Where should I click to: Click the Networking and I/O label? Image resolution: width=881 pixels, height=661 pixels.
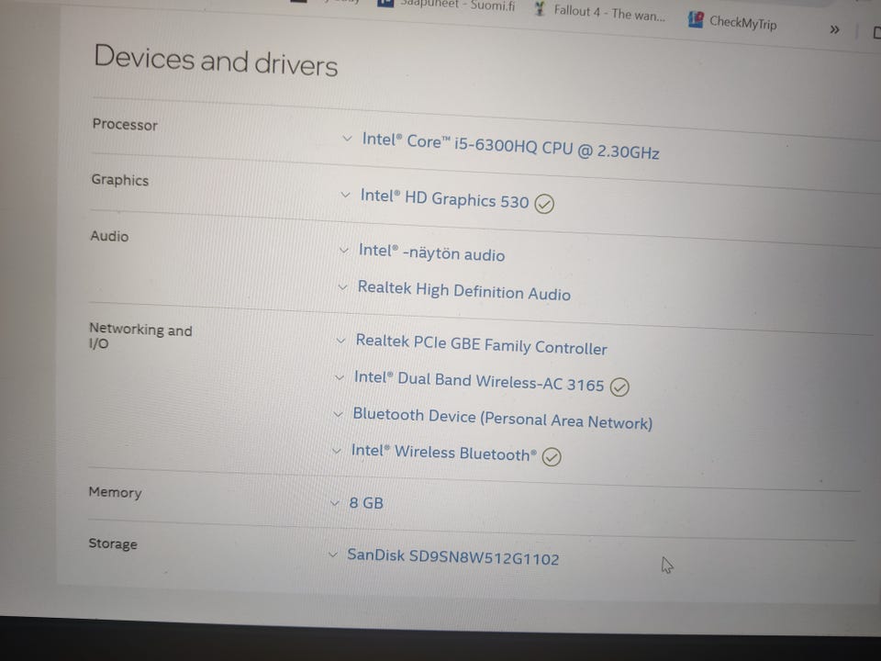[140, 336]
